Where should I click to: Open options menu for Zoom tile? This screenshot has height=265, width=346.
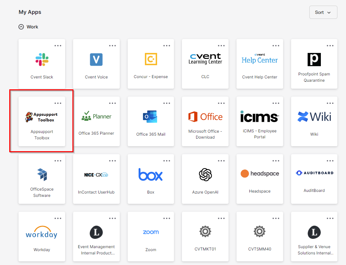coord(167,218)
